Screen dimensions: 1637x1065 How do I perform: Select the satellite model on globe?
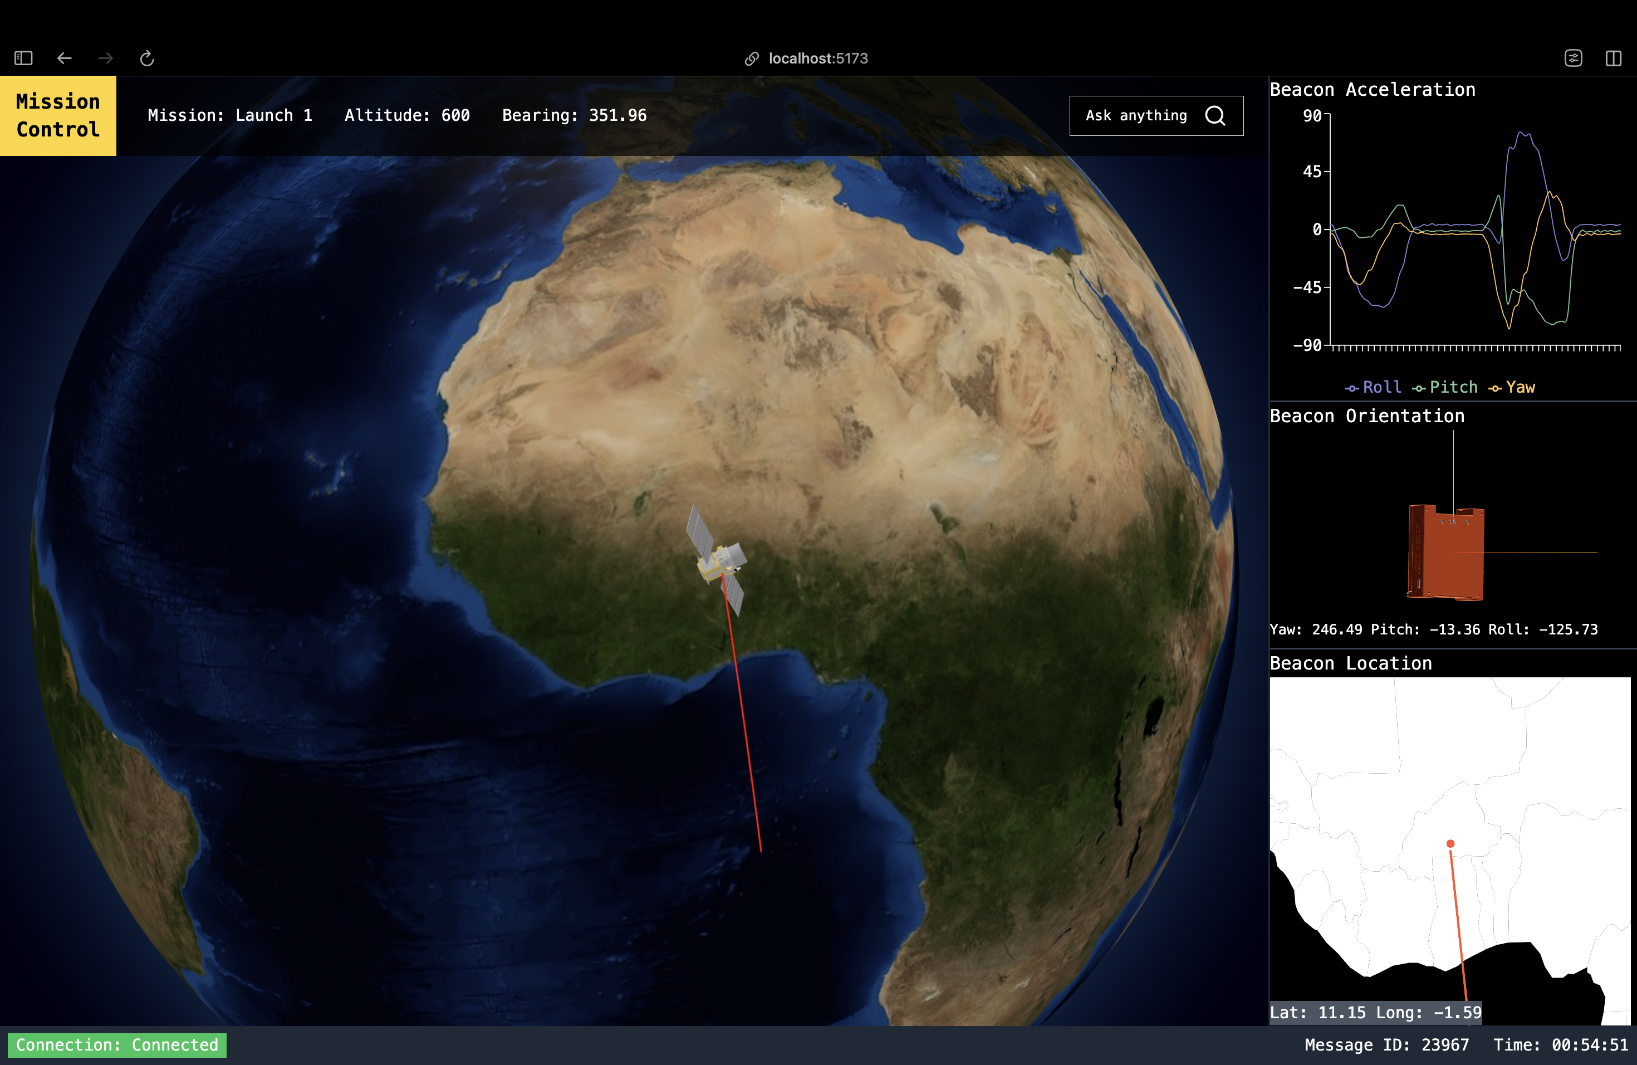pyautogui.click(x=717, y=561)
